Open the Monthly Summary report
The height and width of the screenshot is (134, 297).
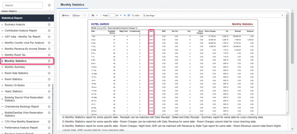pyautogui.click(x=15, y=67)
